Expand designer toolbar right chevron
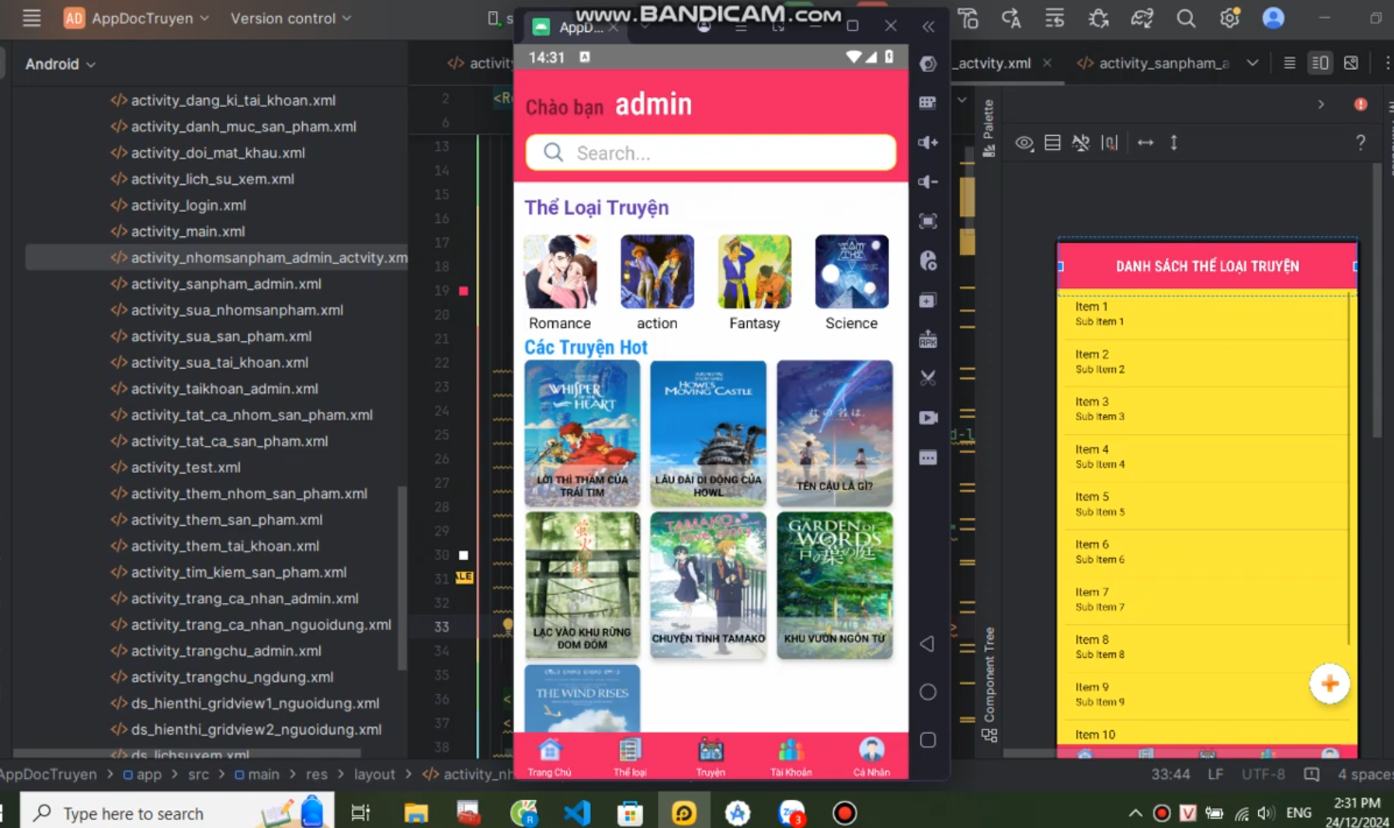This screenshot has height=828, width=1394. point(1321,104)
